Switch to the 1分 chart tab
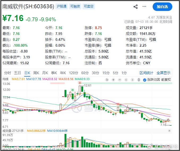Viewport: 180px width, 151px height. (x=124, y=73)
